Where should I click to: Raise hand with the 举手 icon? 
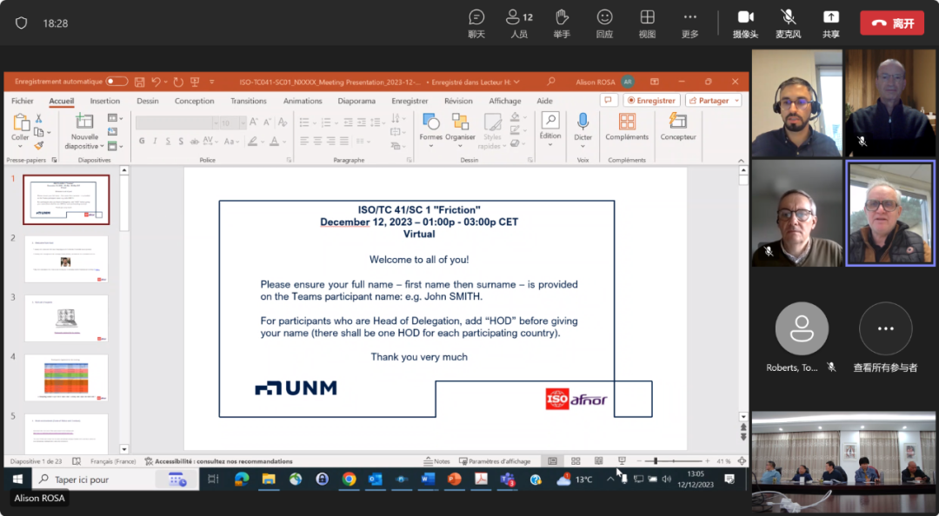(x=562, y=23)
